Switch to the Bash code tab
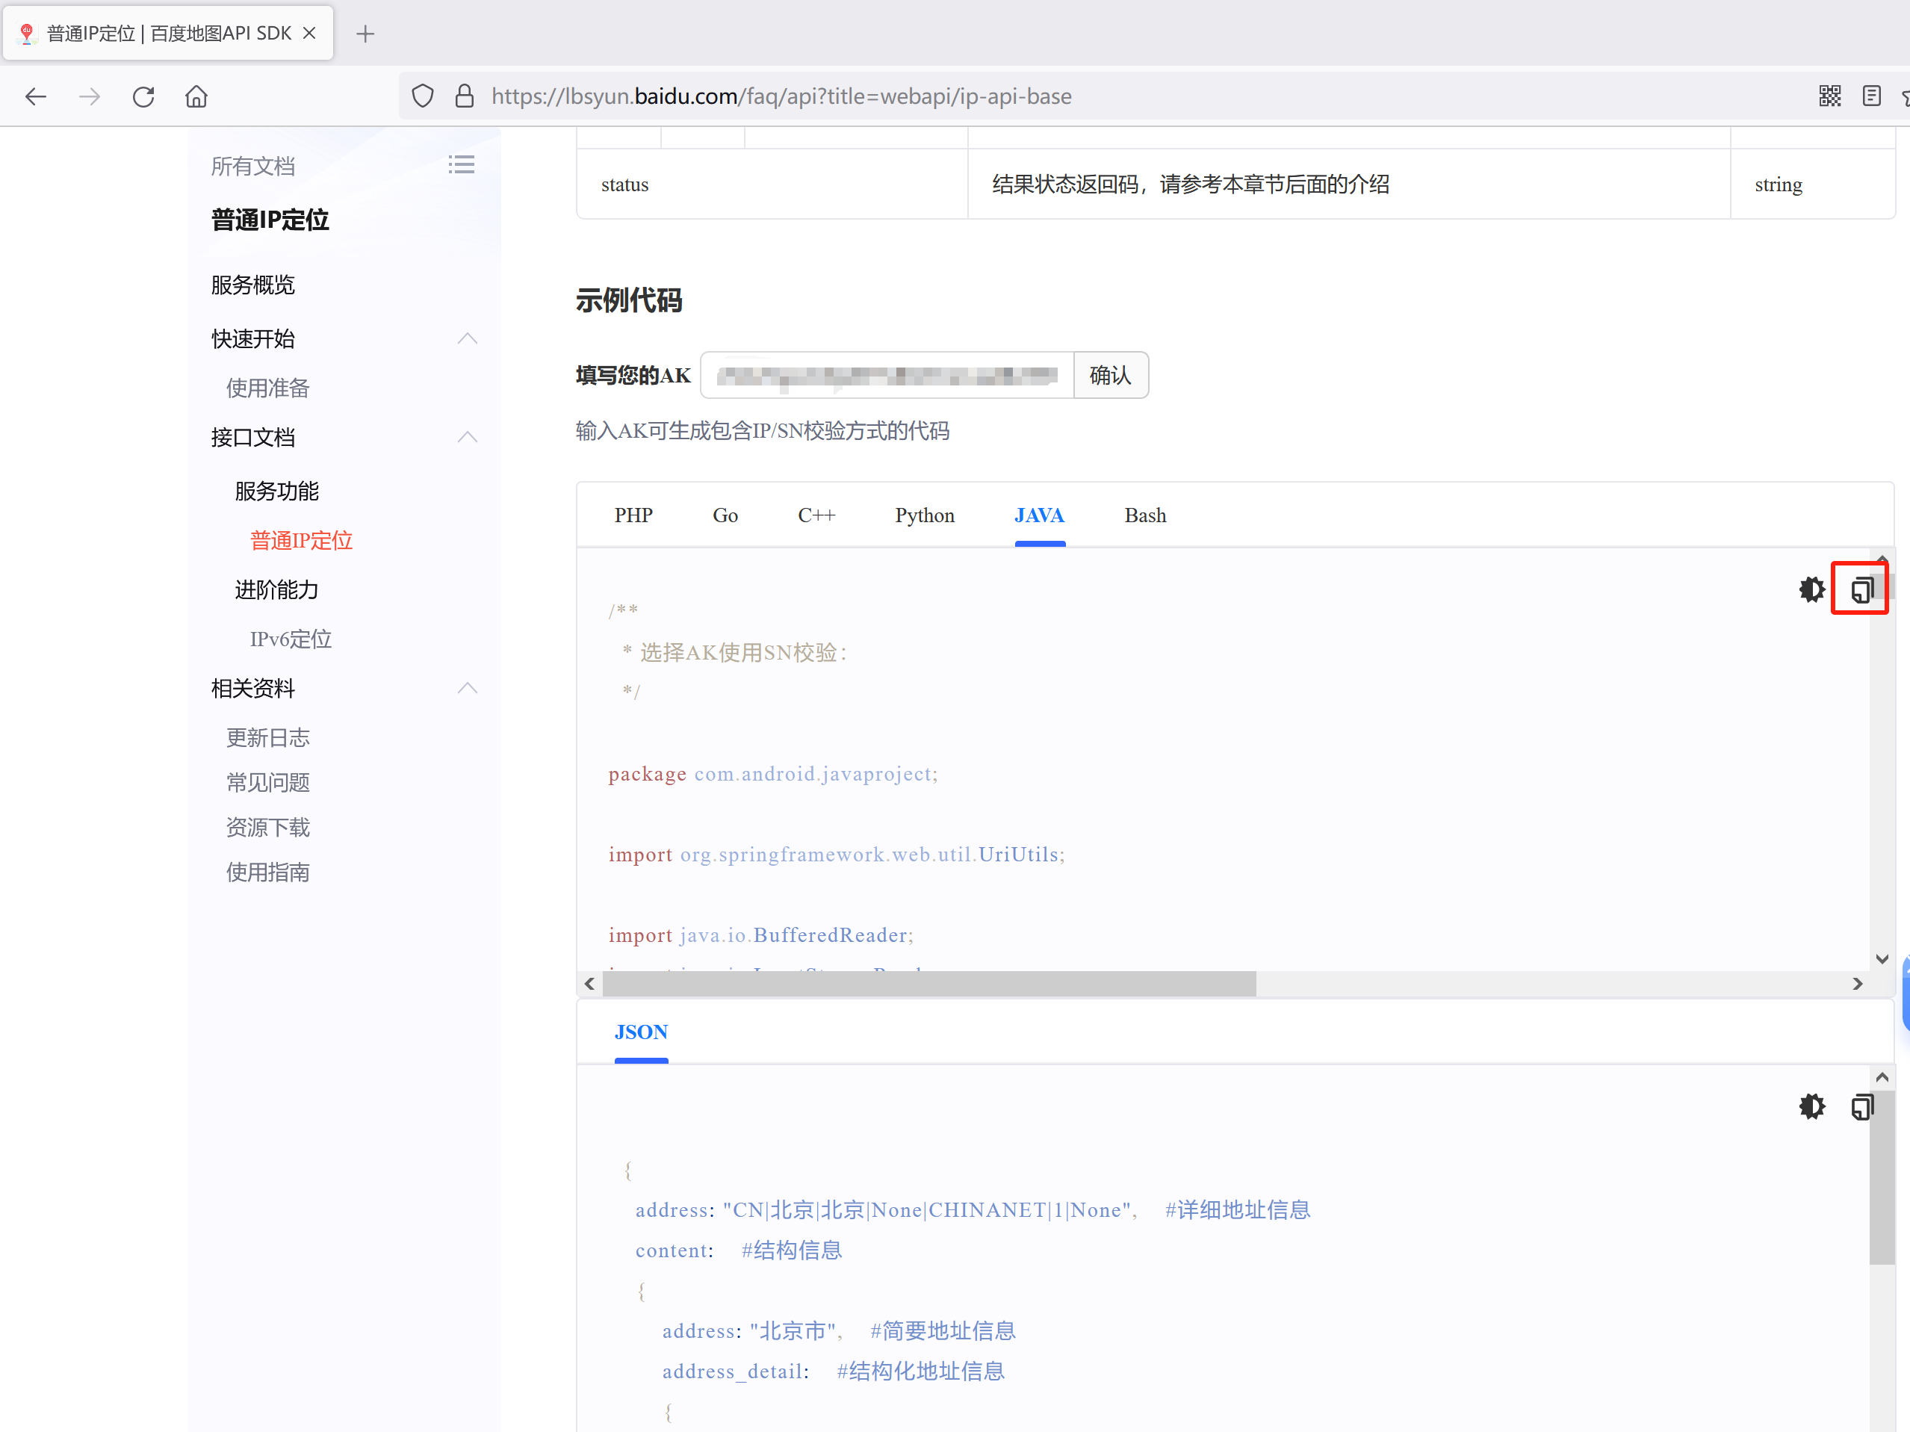Image resolution: width=1910 pixels, height=1432 pixels. click(x=1145, y=515)
